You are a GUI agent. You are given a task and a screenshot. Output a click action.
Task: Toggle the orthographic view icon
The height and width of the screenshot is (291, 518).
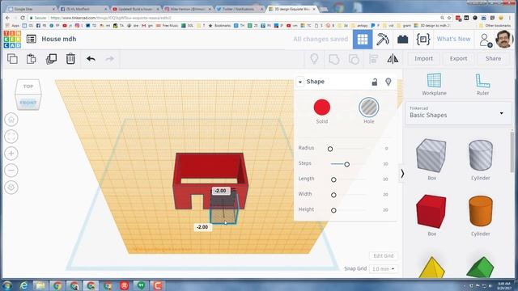coord(11,187)
